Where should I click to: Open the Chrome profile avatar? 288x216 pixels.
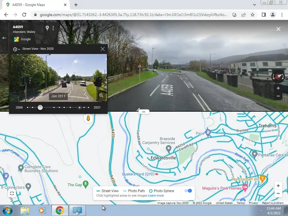(x=273, y=15)
